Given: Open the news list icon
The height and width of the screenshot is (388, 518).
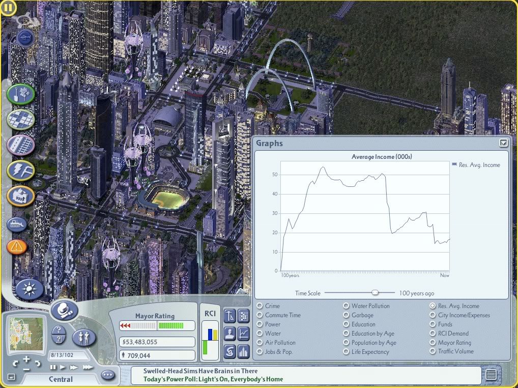Looking at the screenshot, I should tap(491, 375).
